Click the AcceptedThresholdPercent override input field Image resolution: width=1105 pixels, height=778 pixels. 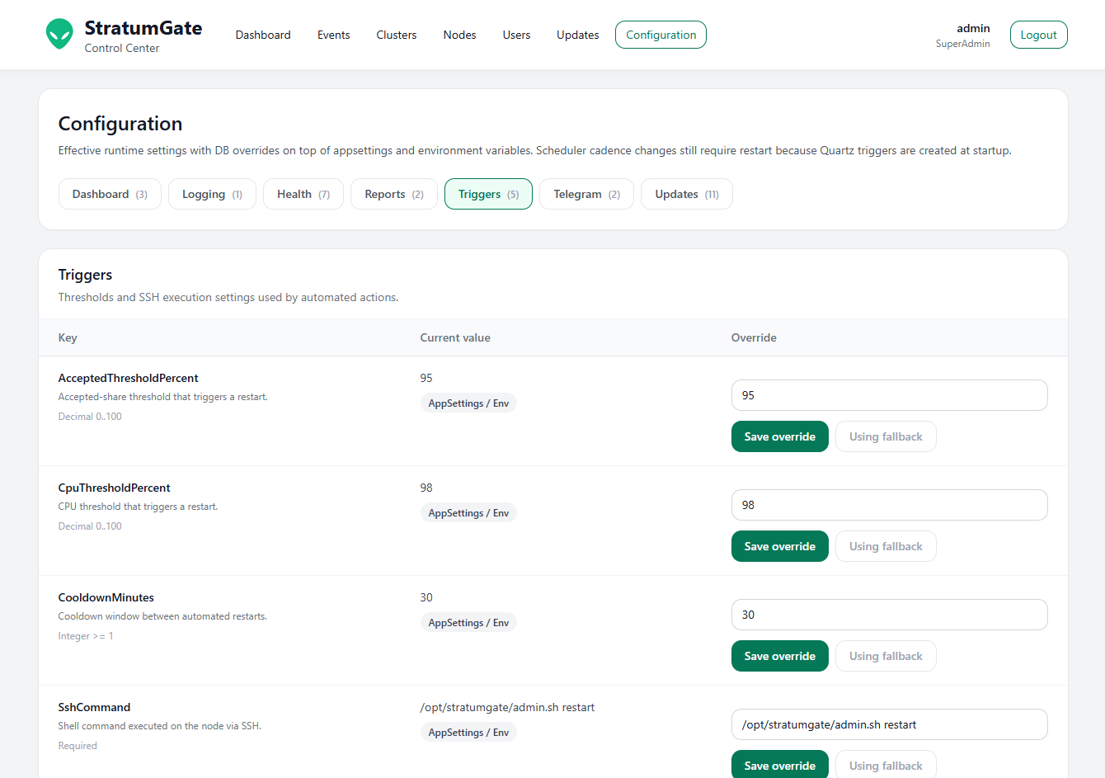point(889,395)
